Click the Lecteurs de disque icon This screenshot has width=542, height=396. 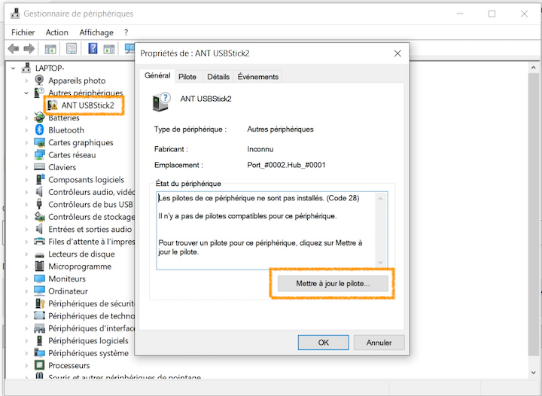pos(39,255)
